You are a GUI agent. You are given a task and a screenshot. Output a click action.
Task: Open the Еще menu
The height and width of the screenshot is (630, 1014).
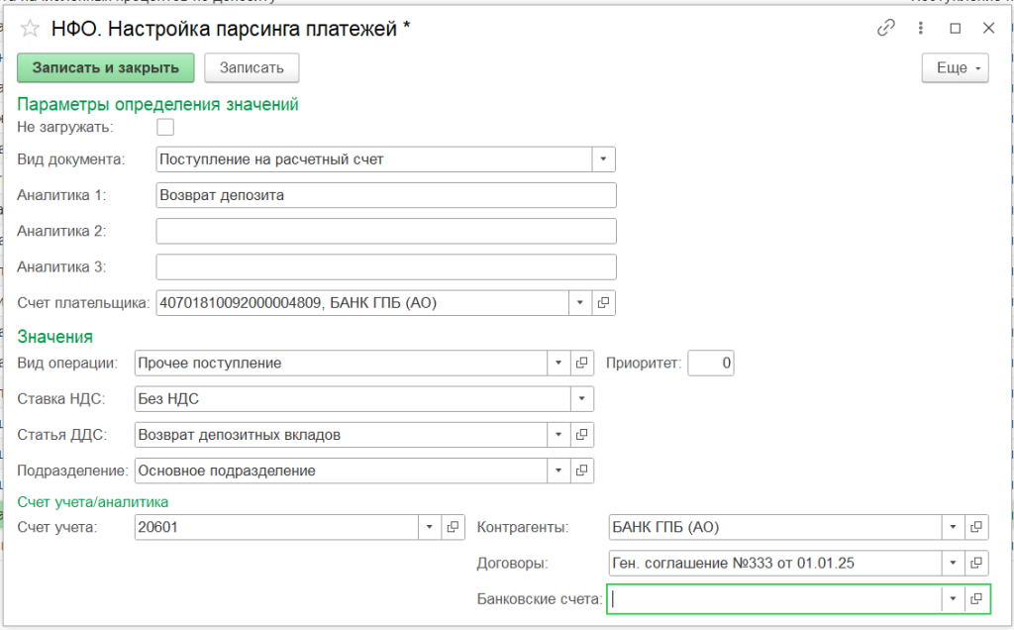(x=955, y=68)
